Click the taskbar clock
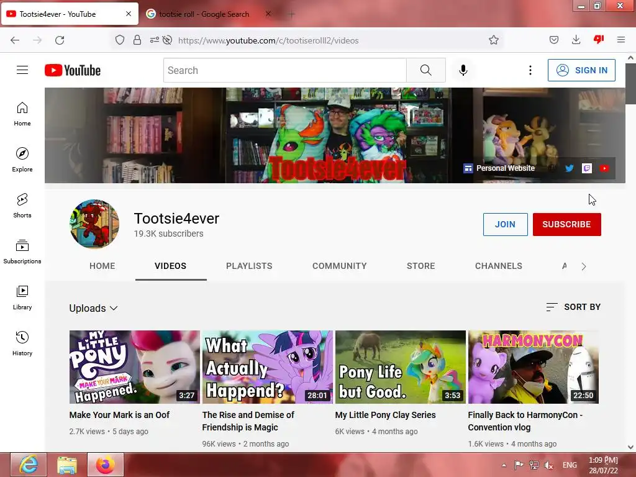The image size is (636, 477). 604,465
